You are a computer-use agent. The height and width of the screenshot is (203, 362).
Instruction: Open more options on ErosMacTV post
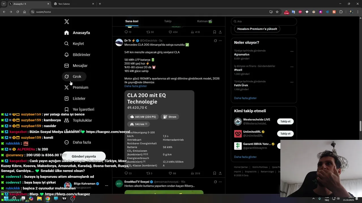(x=220, y=182)
